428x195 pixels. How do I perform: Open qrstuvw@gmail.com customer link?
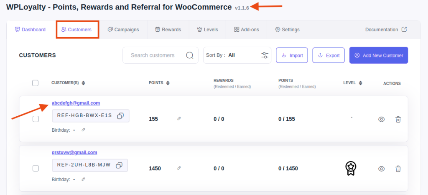74,152
